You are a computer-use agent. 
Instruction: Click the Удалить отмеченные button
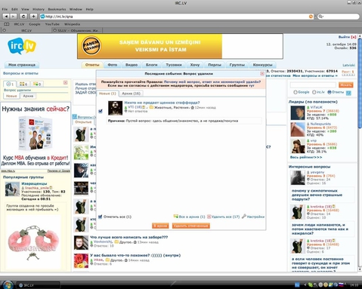point(191,226)
